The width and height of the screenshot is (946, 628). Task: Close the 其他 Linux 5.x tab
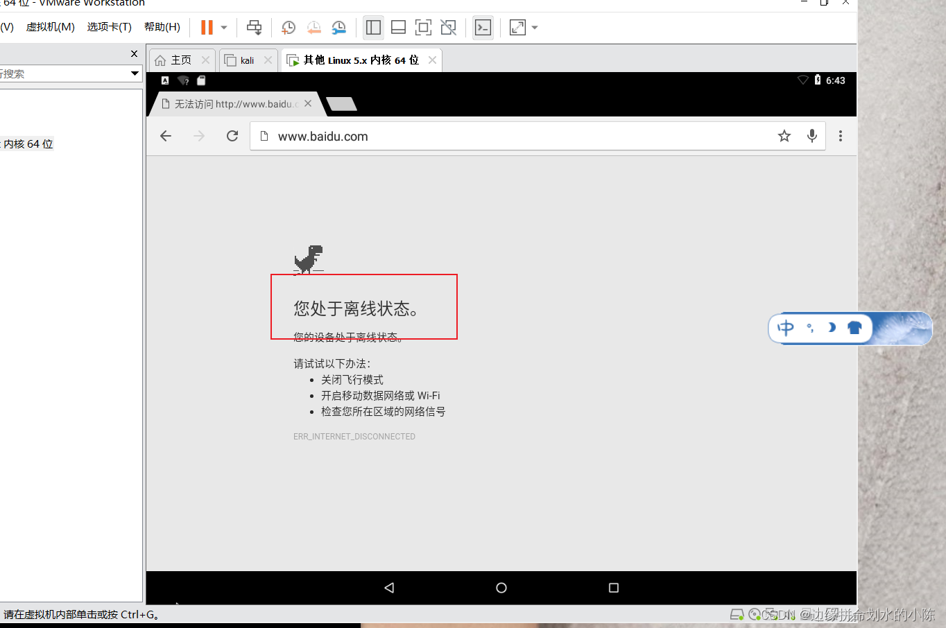tap(432, 60)
